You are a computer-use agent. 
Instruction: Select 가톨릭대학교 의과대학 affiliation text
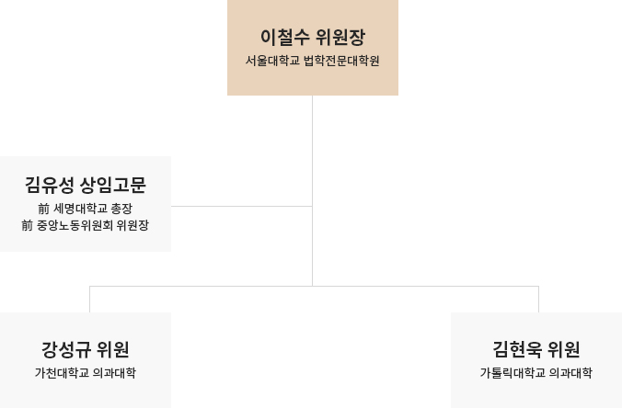(536, 373)
